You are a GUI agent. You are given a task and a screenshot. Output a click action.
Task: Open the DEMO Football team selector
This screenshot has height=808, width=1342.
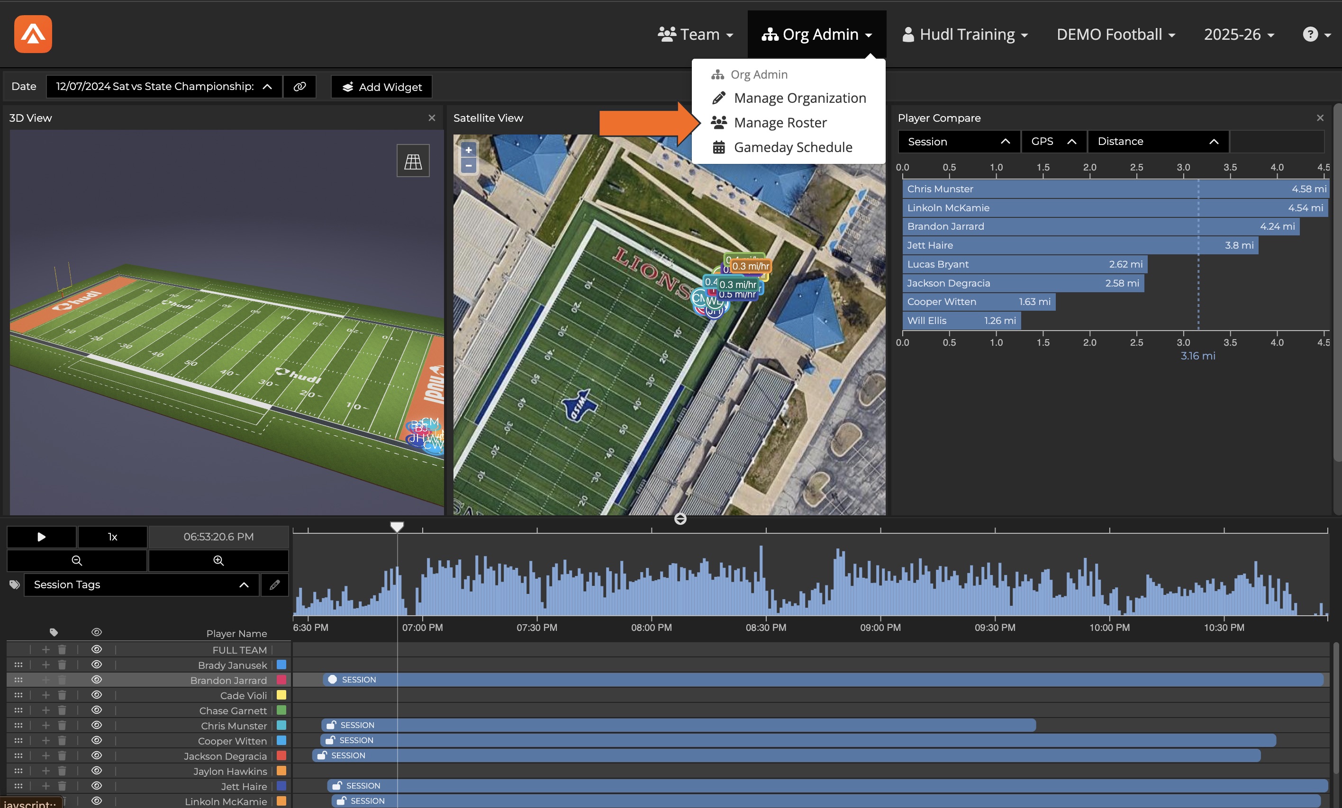pyautogui.click(x=1115, y=34)
